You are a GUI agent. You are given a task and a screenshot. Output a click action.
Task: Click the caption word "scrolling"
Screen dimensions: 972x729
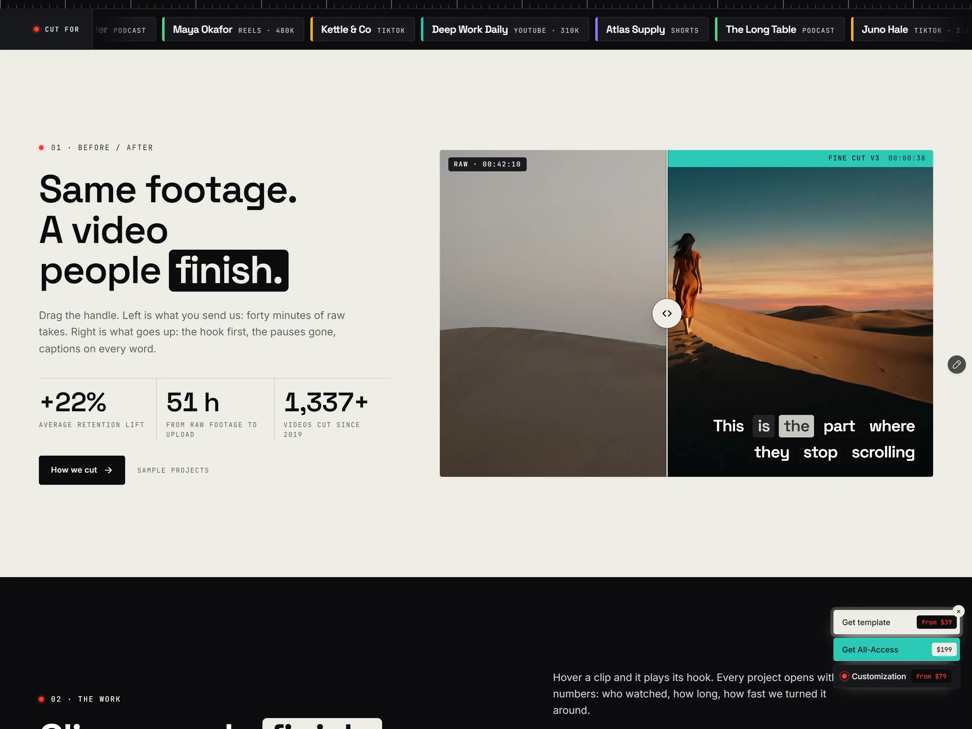[883, 452]
